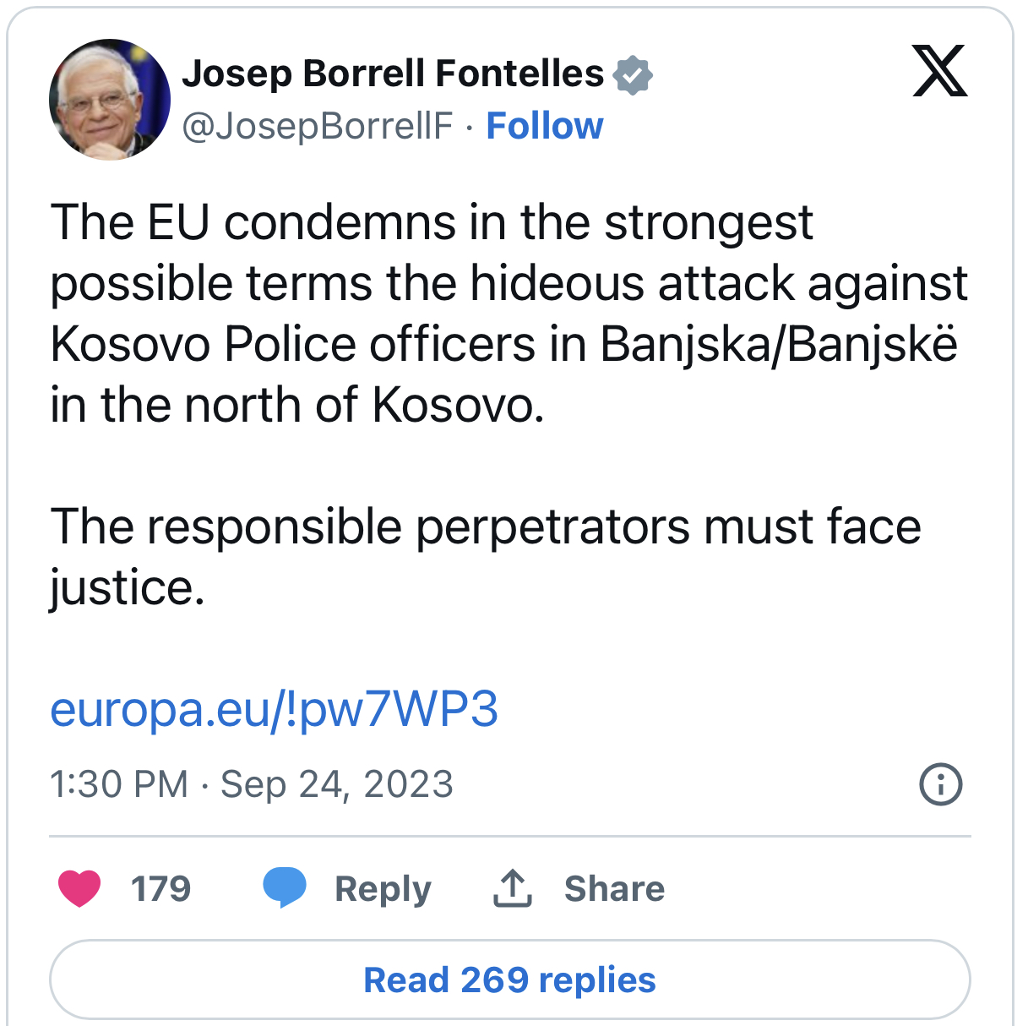
Task: Click the 1:30 PM post time
Action: pyautogui.click(x=119, y=784)
